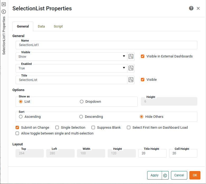
Task: Click the Cancel button
Action: coord(179,175)
